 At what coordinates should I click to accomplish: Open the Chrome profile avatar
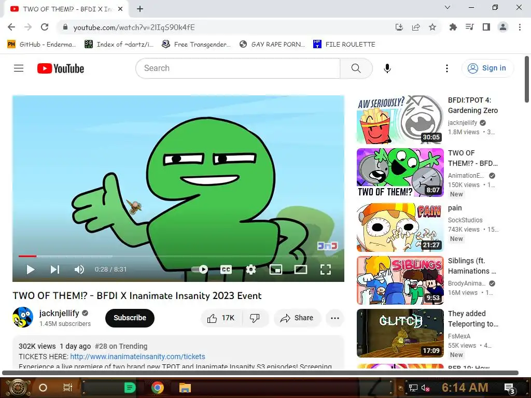pos(503,27)
